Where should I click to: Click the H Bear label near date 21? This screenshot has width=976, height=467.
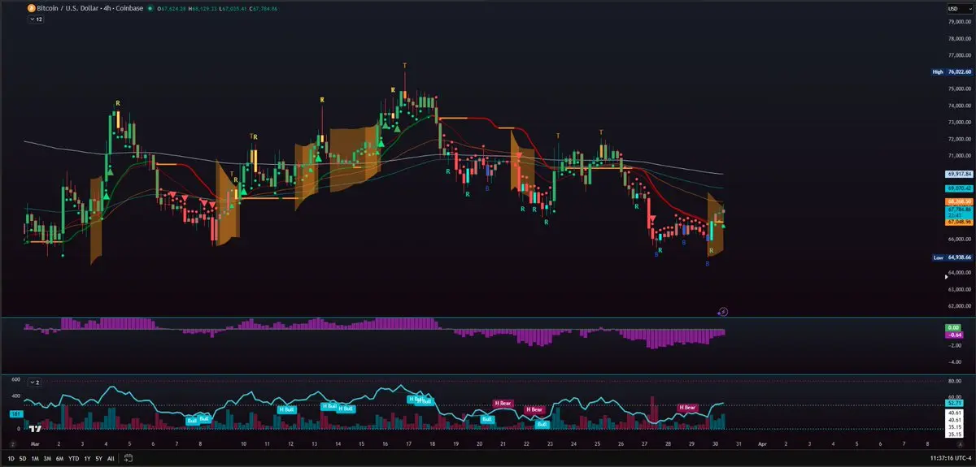[x=503, y=403]
